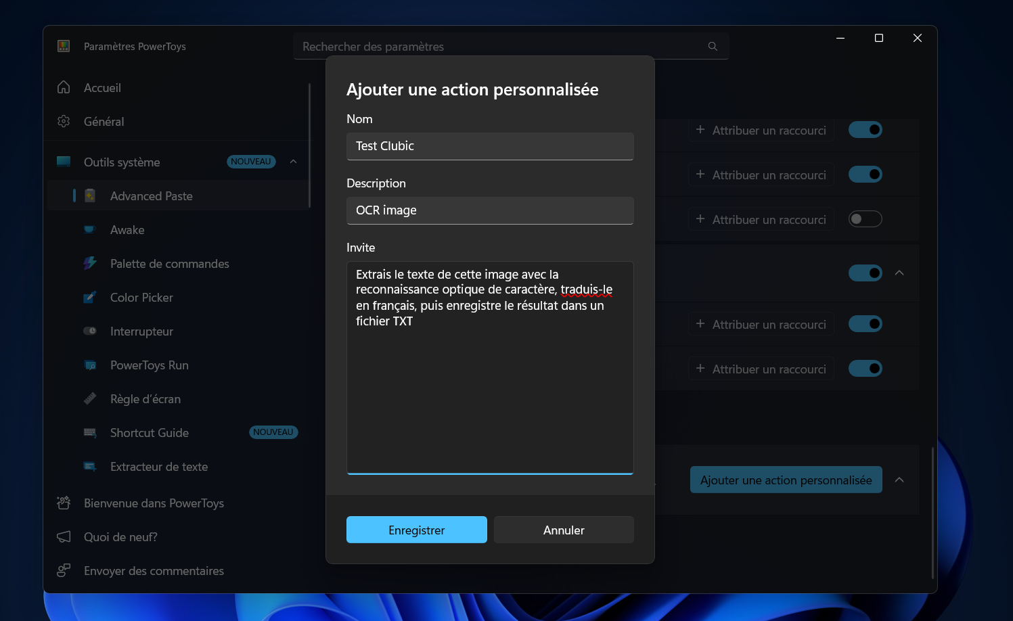1013x621 pixels.
Task: Click the Bienvenue dans PowerToys icon
Action: (64, 503)
